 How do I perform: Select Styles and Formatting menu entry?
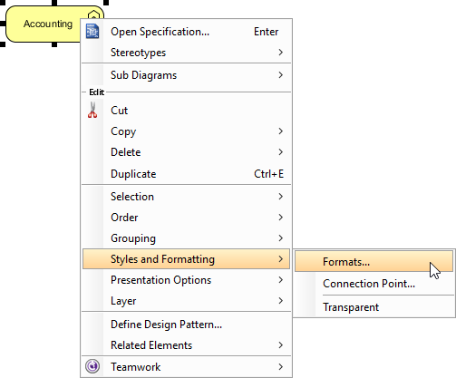pos(186,259)
